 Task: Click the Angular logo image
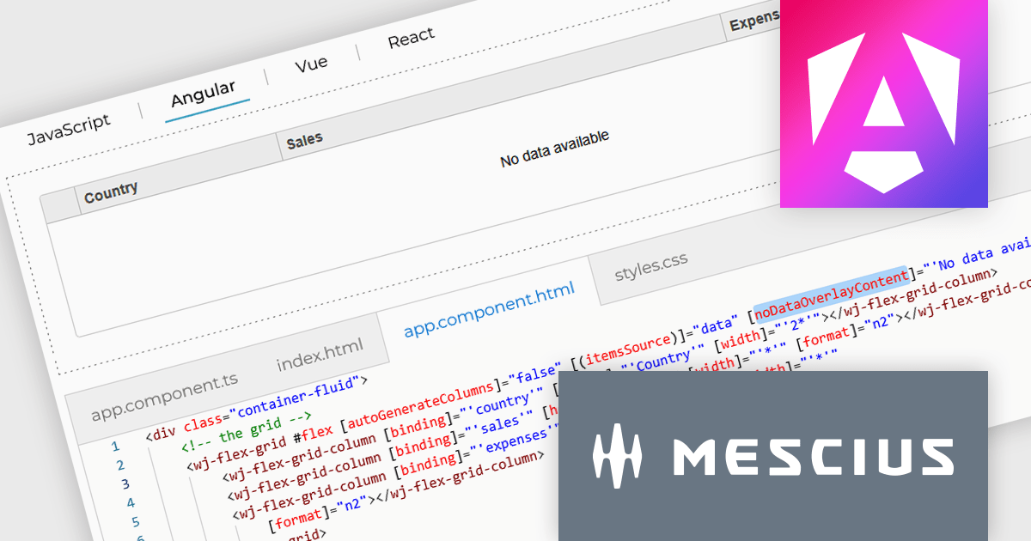pyautogui.click(x=884, y=103)
